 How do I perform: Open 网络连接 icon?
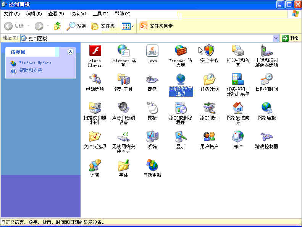pyautogui.click(x=266, y=108)
